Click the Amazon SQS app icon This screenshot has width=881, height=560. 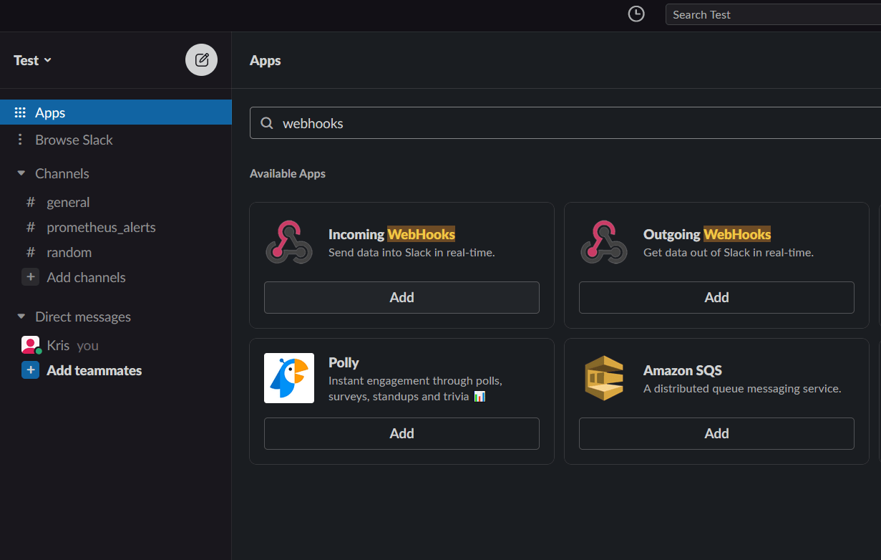(604, 378)
